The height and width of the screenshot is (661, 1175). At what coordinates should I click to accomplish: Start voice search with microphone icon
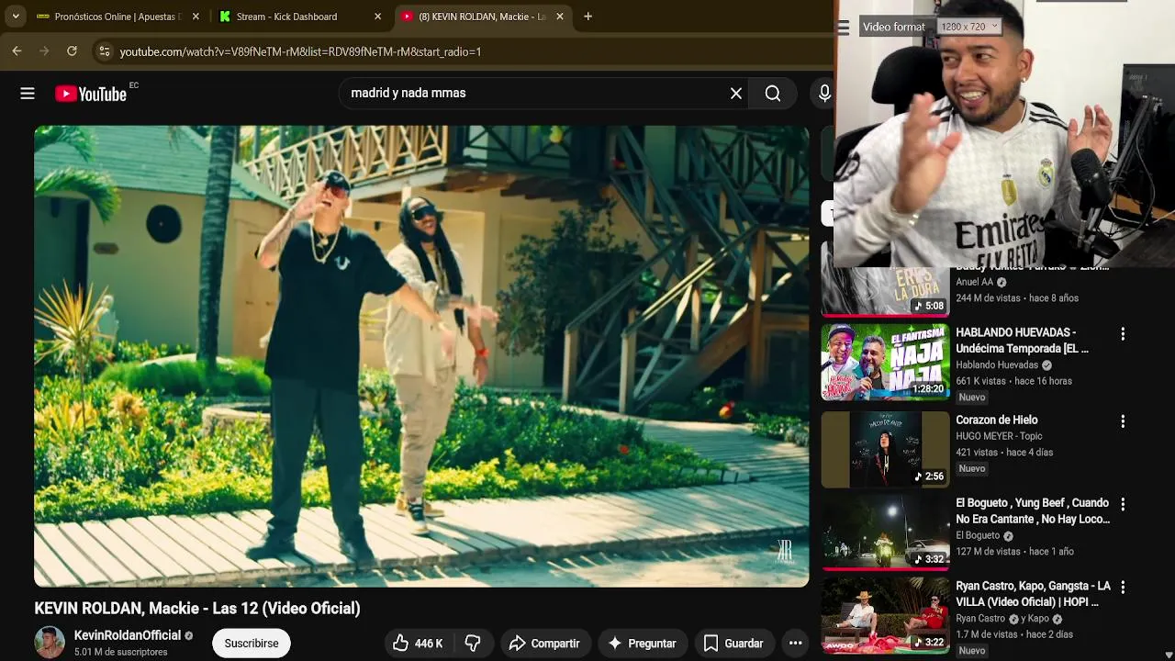824,93
